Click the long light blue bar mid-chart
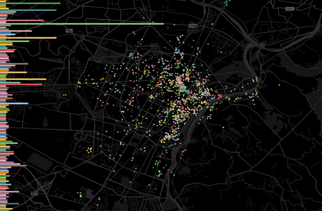This screenshot has height=211, width=322. click(14, 103)
